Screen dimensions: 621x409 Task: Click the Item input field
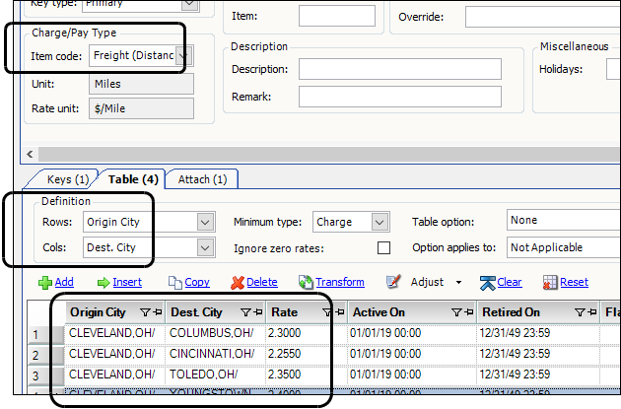pos(337,16)
